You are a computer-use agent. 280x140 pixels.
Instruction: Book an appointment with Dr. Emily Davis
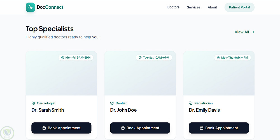(x=219, y=128)
